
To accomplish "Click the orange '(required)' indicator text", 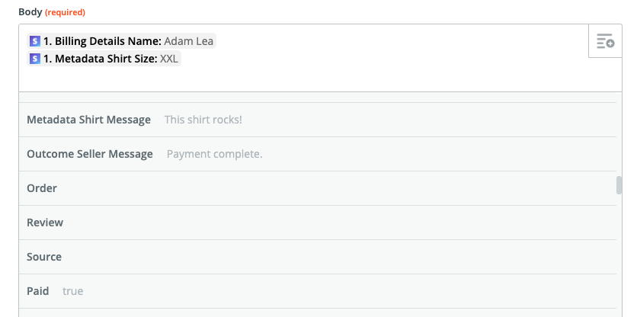I will point(66,13).
